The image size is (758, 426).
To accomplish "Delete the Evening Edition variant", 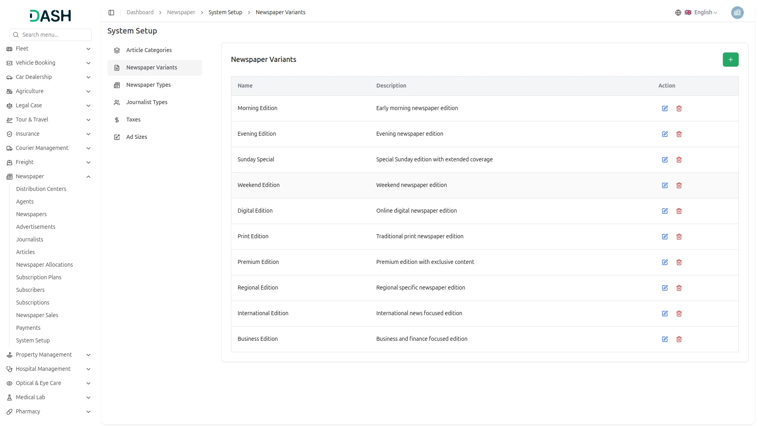I will [x=679, y=134].
